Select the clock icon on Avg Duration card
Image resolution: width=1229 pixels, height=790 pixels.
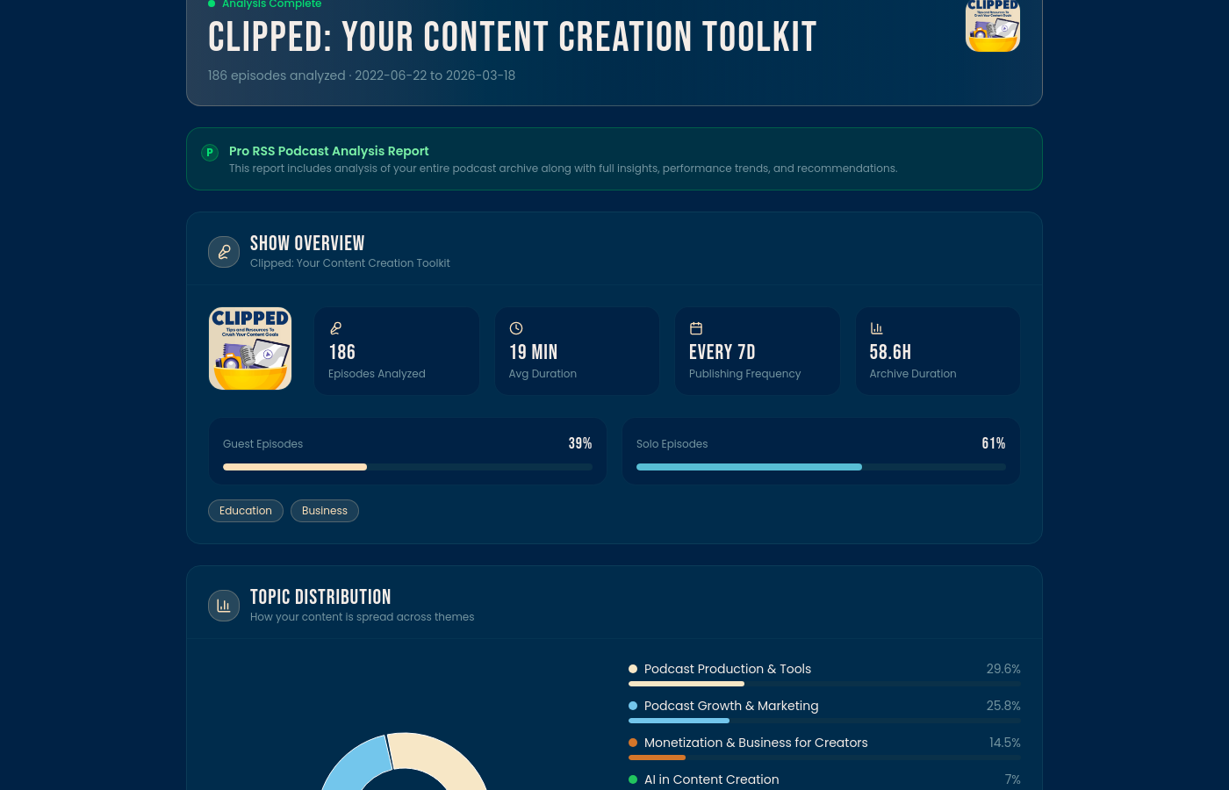tap(516, 328)
